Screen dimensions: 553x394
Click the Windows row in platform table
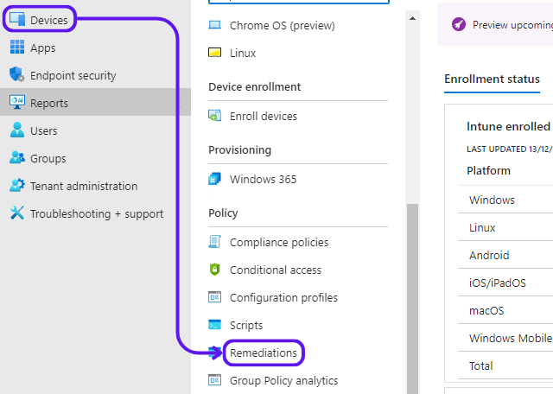(505, 200)
